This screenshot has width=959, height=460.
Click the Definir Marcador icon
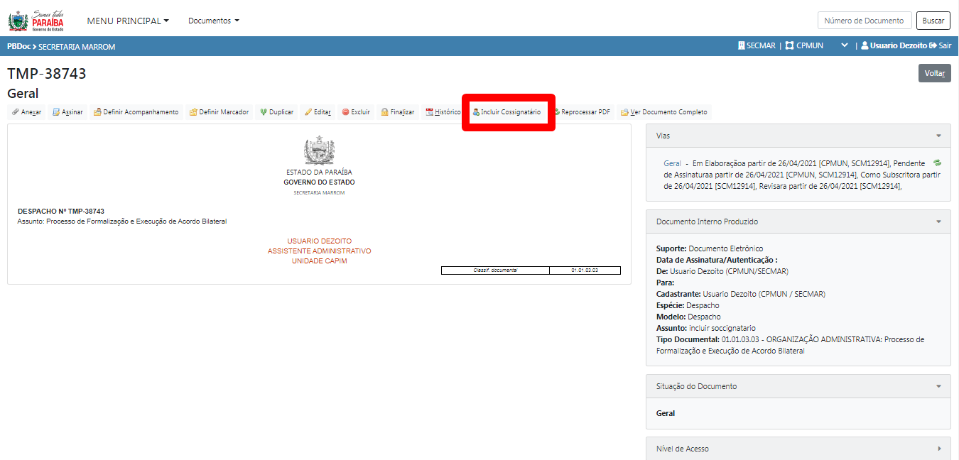(193, 112)
